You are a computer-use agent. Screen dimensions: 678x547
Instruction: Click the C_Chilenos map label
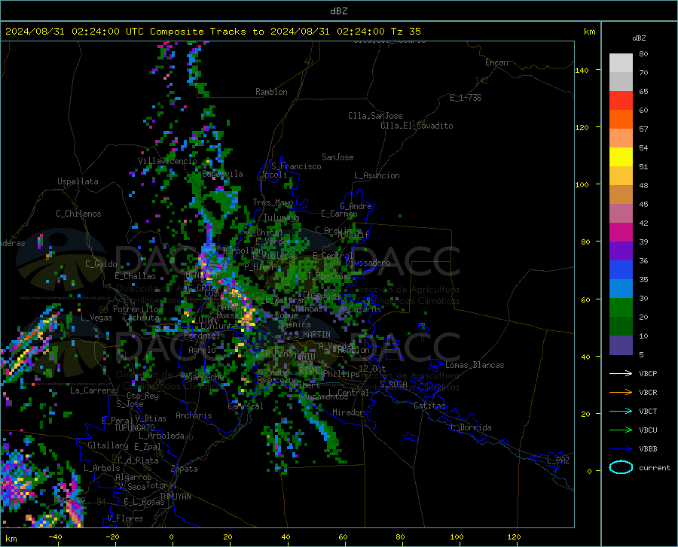(78, 214)
